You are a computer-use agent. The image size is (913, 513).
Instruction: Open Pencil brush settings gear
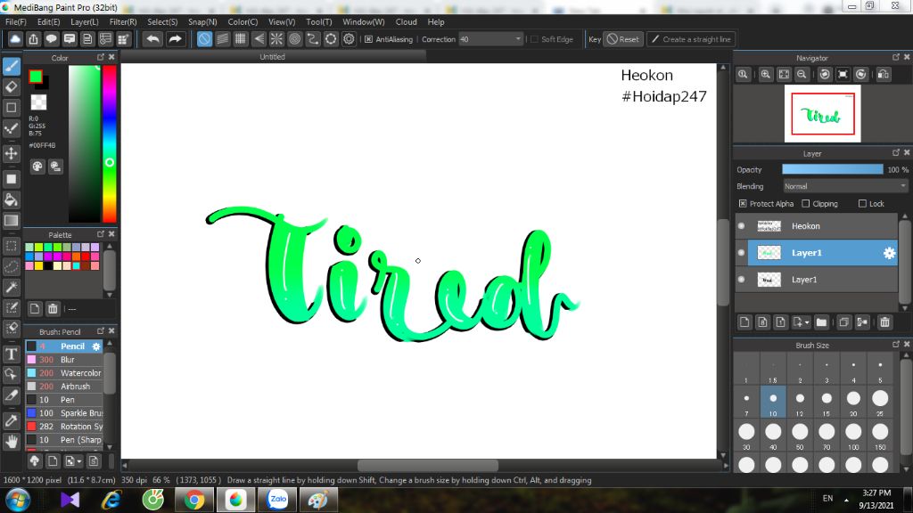pos(96,346)
